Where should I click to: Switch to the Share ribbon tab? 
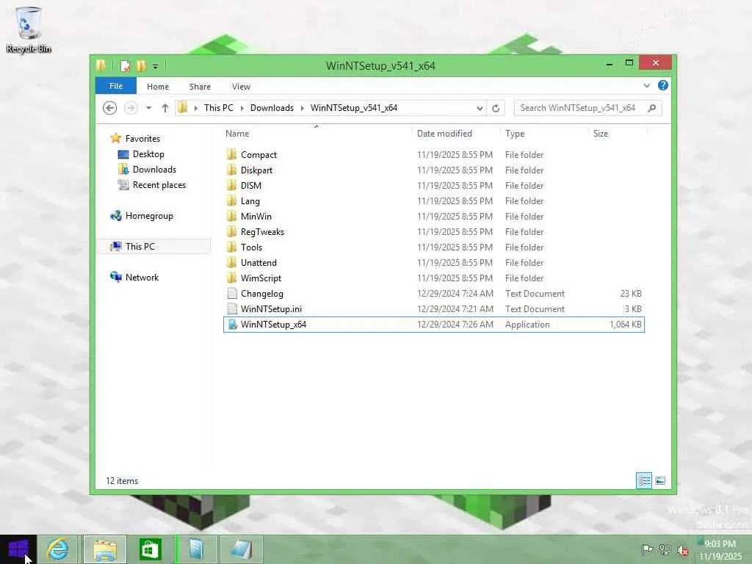click(200, 87)
